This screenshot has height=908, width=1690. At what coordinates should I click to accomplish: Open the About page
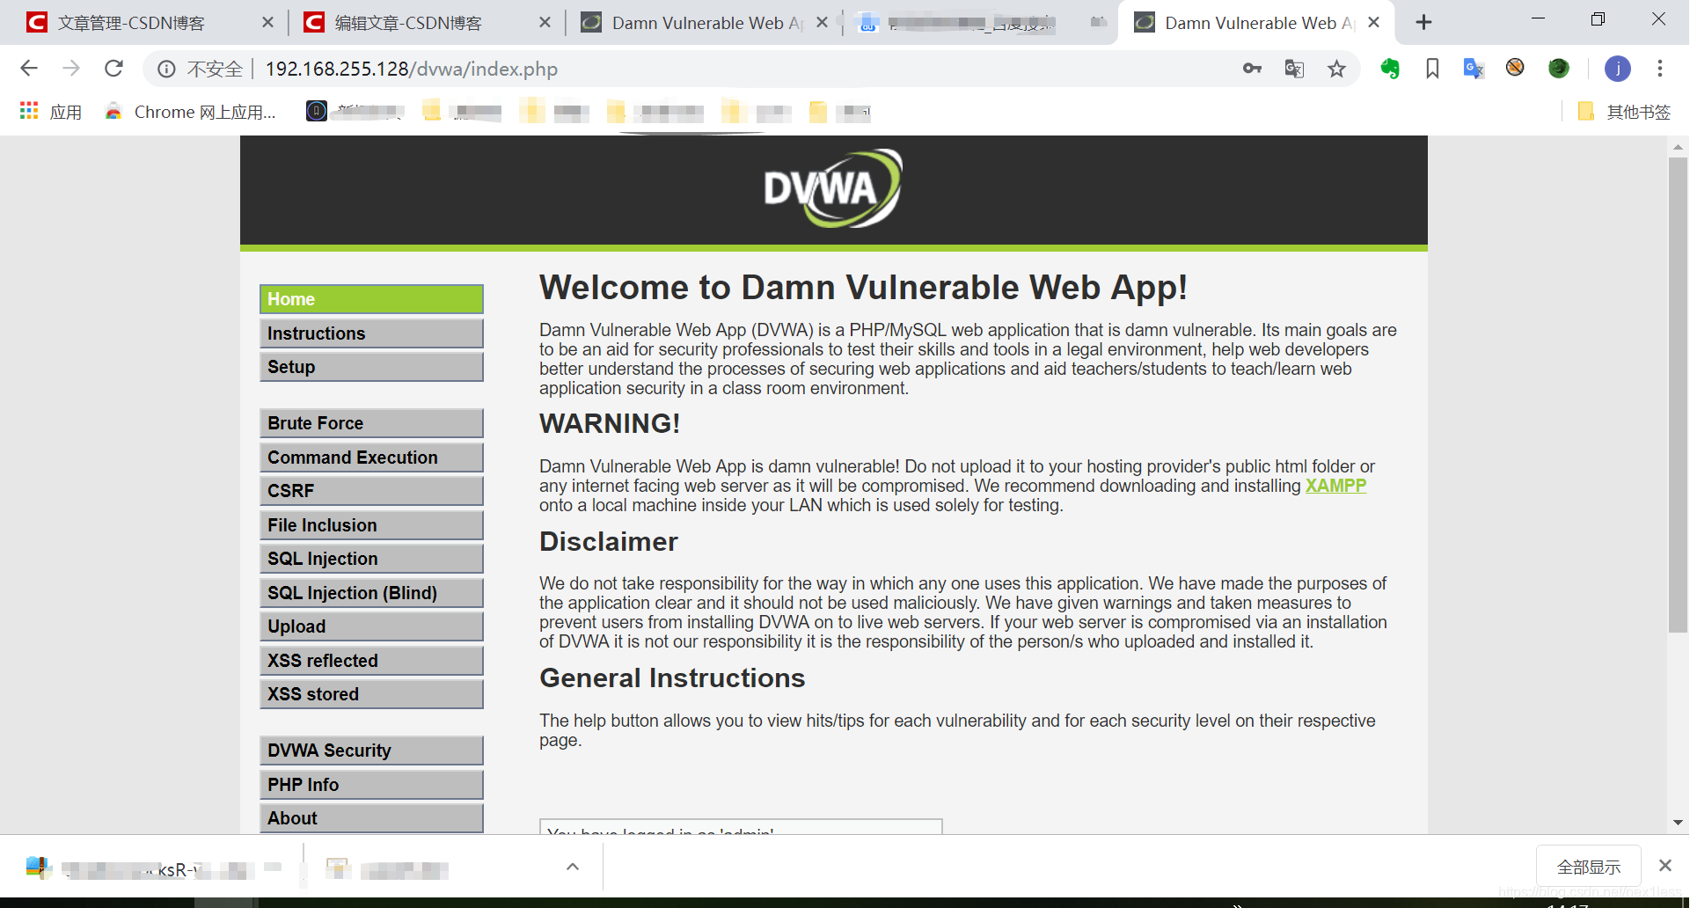click(x=371, y=818)
